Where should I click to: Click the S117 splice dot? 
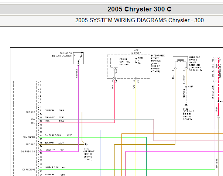(x=186, y=87)
